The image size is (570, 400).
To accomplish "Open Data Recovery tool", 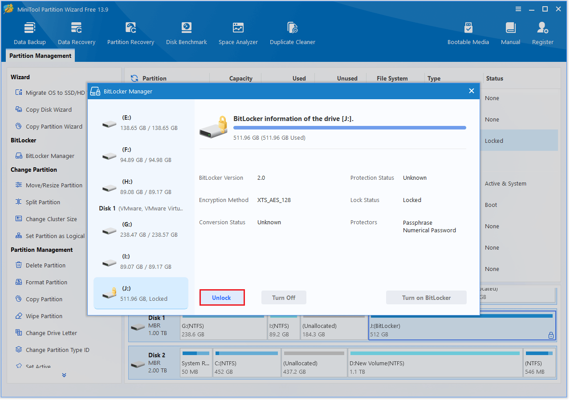I will 77,33.
